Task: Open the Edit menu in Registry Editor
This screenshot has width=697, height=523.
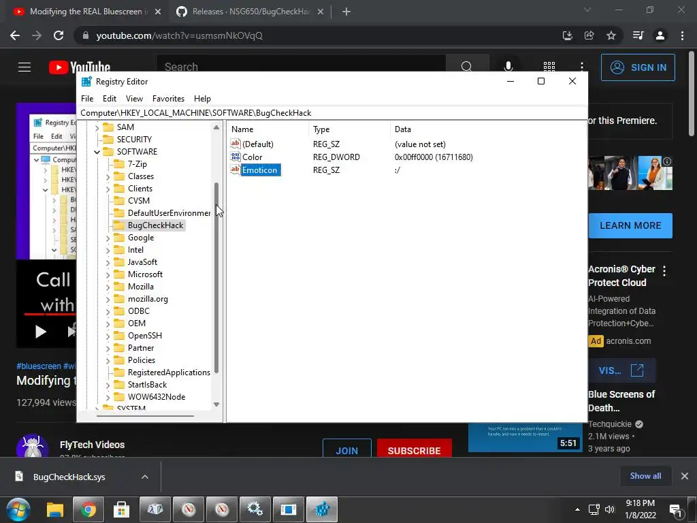Action: [110, 99]
